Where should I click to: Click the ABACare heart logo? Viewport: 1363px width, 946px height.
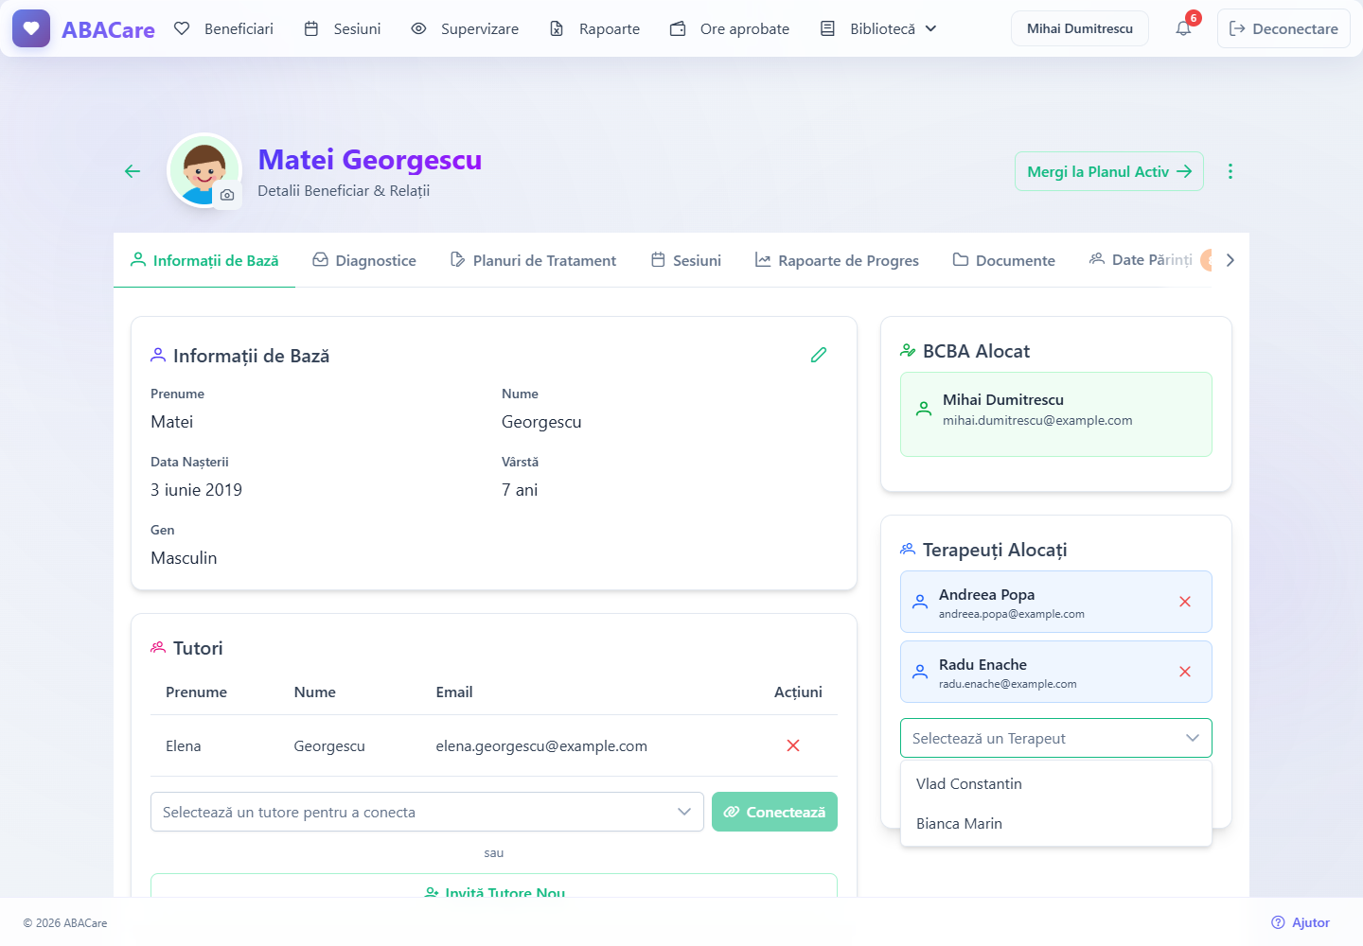31,28
